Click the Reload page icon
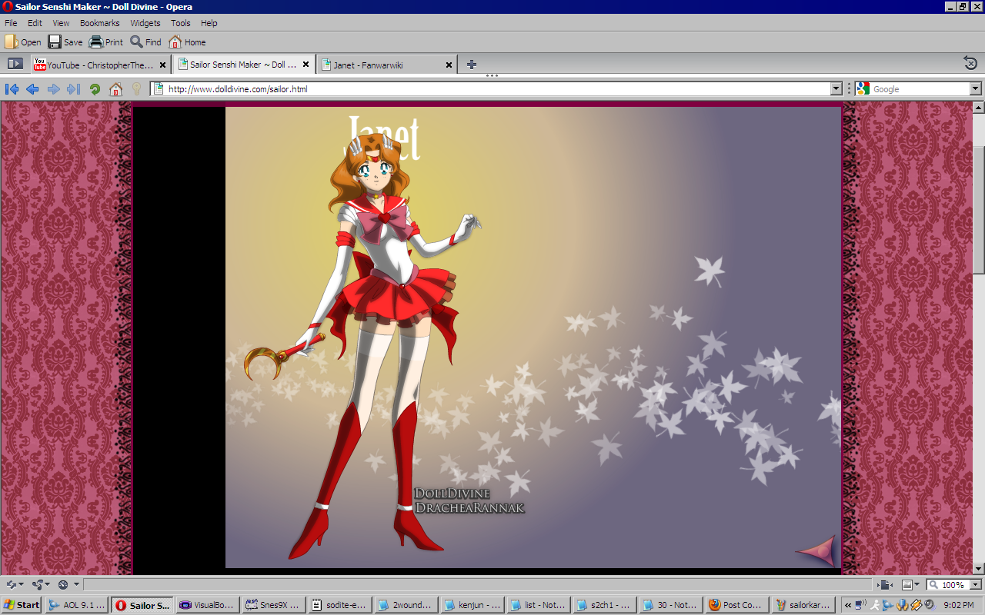Image resolution: width=985 pixels, height=615 pixels. (x=95, y=89)
